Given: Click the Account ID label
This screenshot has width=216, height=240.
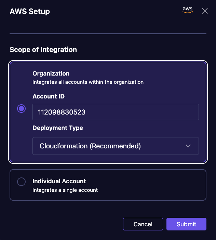Looking at the screenshot, I should coord(49,96).
